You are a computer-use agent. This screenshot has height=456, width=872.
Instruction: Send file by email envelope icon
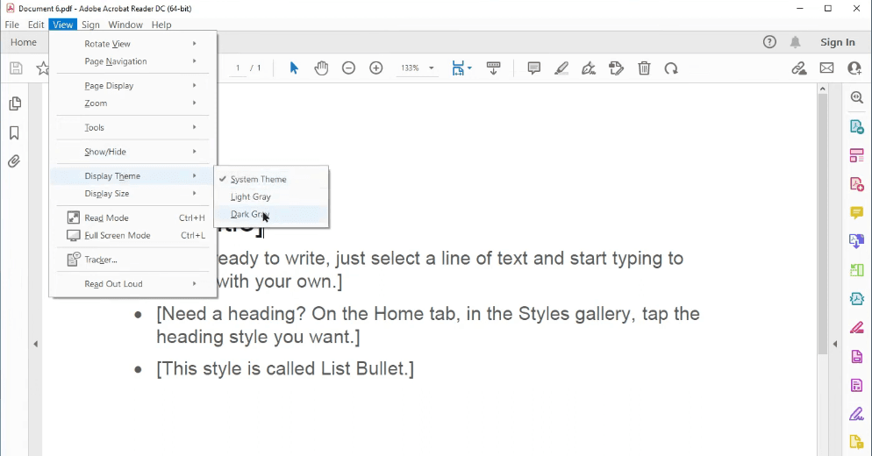pyautogui.click(x=827, y=68)
